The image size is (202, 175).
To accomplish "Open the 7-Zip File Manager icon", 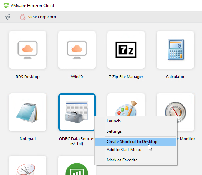I will coord(126,50).
